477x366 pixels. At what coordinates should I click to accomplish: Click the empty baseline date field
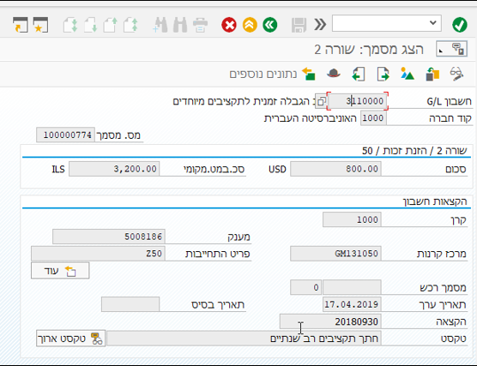[130, 304]
